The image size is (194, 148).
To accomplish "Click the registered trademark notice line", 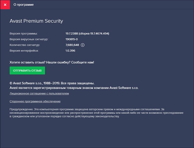I will (74, 88).
